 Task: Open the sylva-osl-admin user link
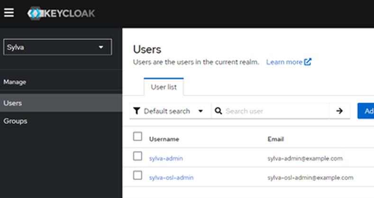pyautogui.click(x=171, y=178)
